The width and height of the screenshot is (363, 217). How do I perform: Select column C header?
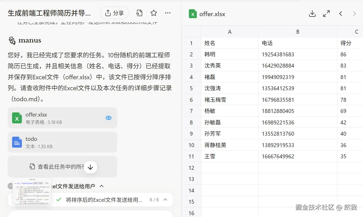[x=350, y=32]
